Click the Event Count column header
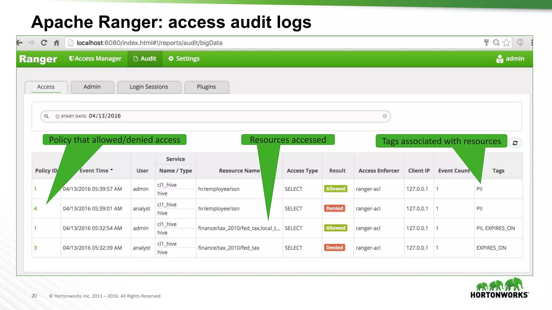Screen dimensions: 552x310 point(454,171)
